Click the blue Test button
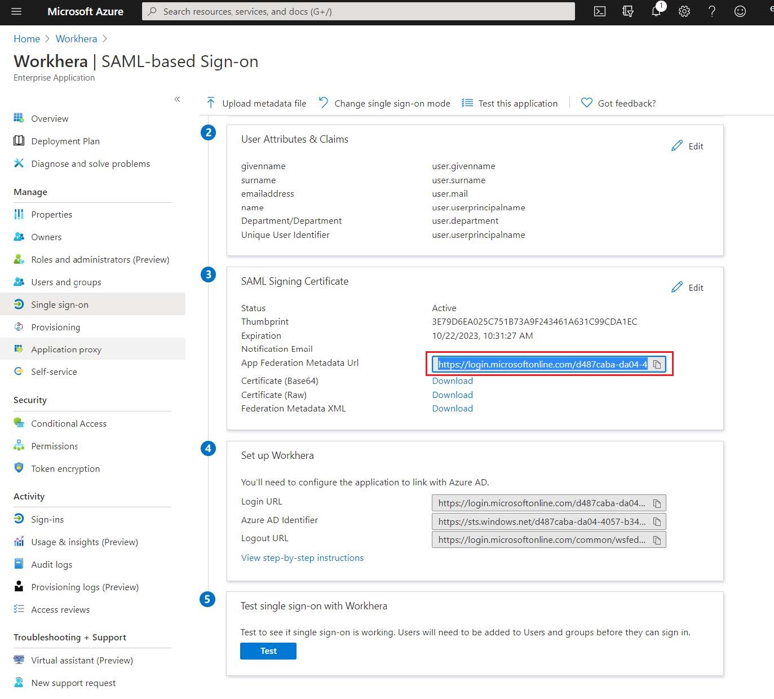The width and height of the screenshot is (774, 699). [268, 651]
